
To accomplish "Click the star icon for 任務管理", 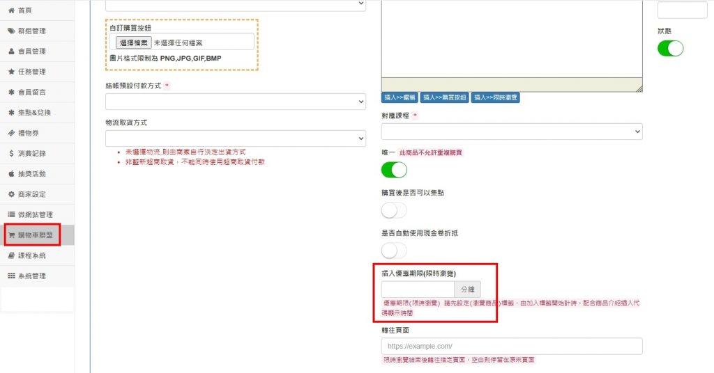I will click(11, 72).
